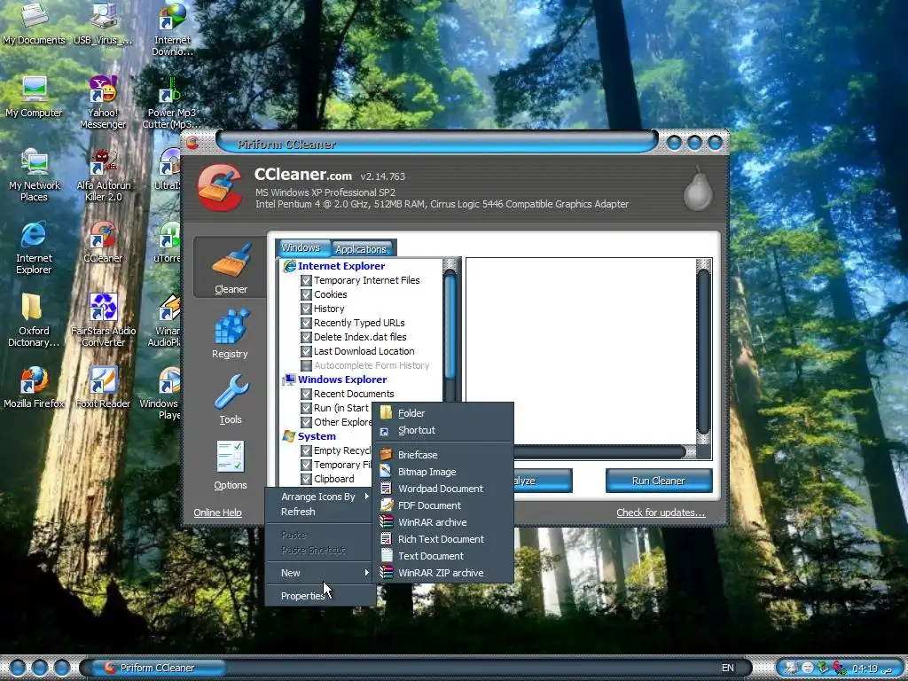Screen dimensions: 908x681
Task: Create a new FDF Document
Action: coord(443,505)
